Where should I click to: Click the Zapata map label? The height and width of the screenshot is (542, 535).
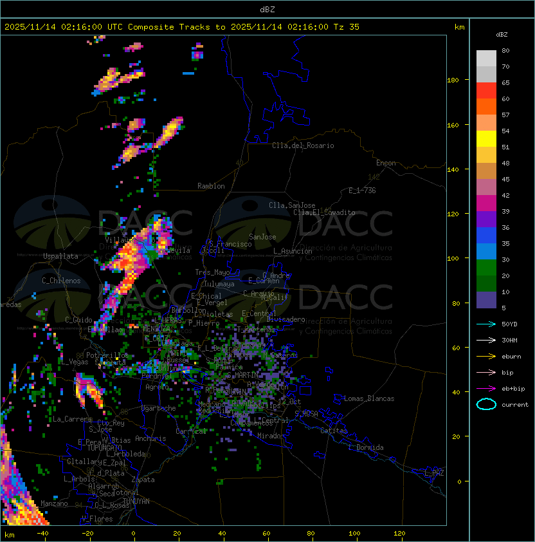tap(143, 480)
